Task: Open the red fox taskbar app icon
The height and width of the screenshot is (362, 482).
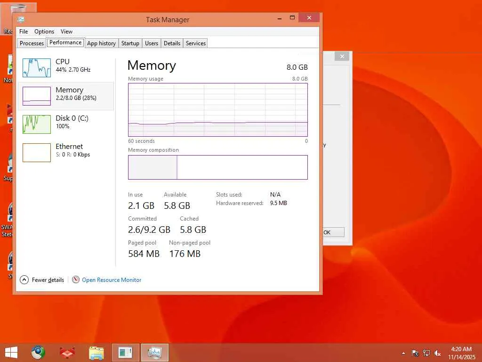Action: 67,353
